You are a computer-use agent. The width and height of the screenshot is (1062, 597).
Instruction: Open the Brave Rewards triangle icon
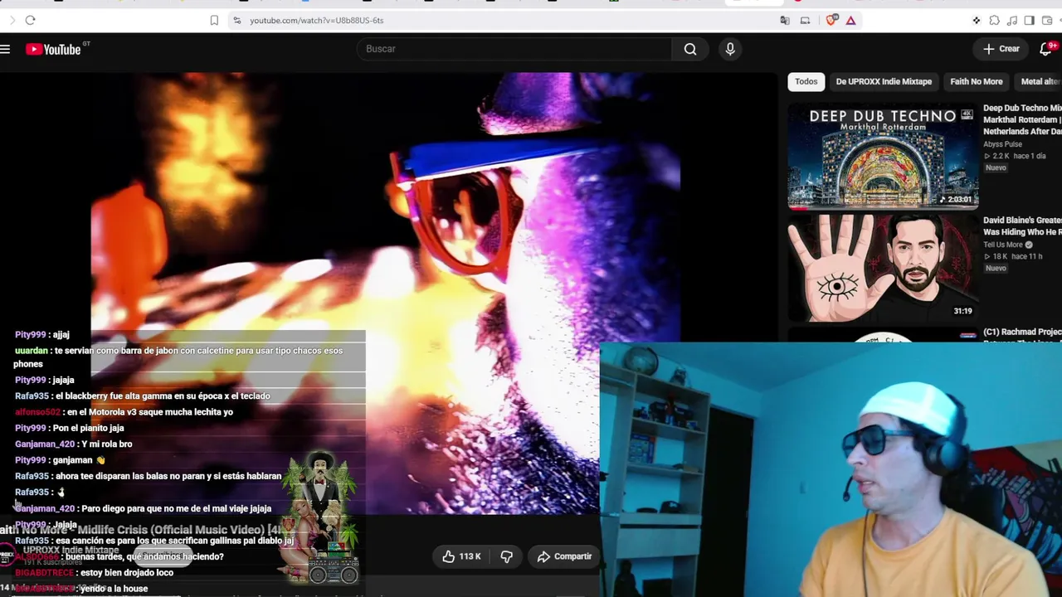(850, 20)
